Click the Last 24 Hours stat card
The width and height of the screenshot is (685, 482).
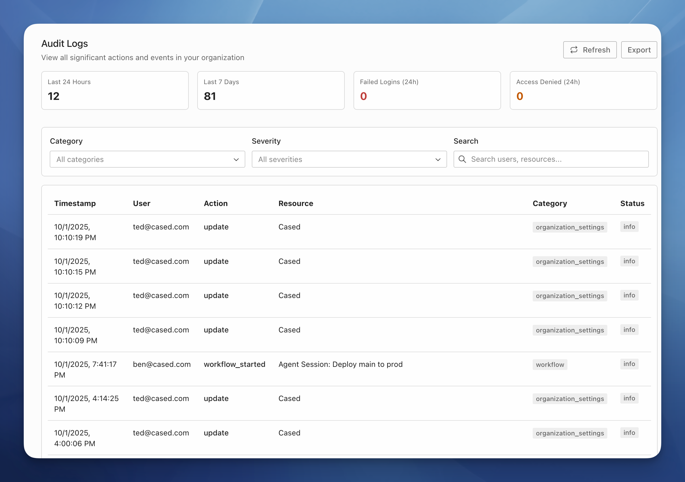click(115, 90)
